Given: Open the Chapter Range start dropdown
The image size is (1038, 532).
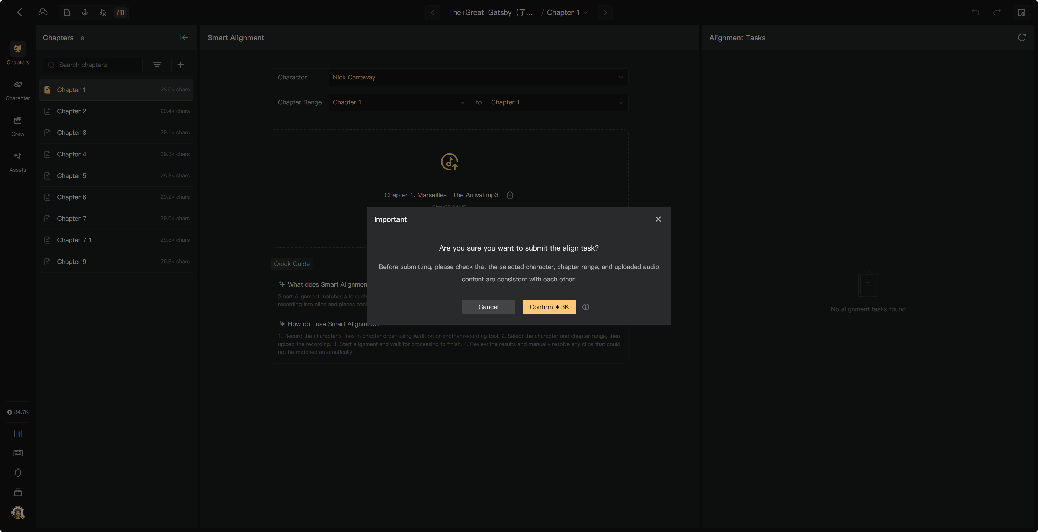Looking at the screenshot, I should click(399, 102).
